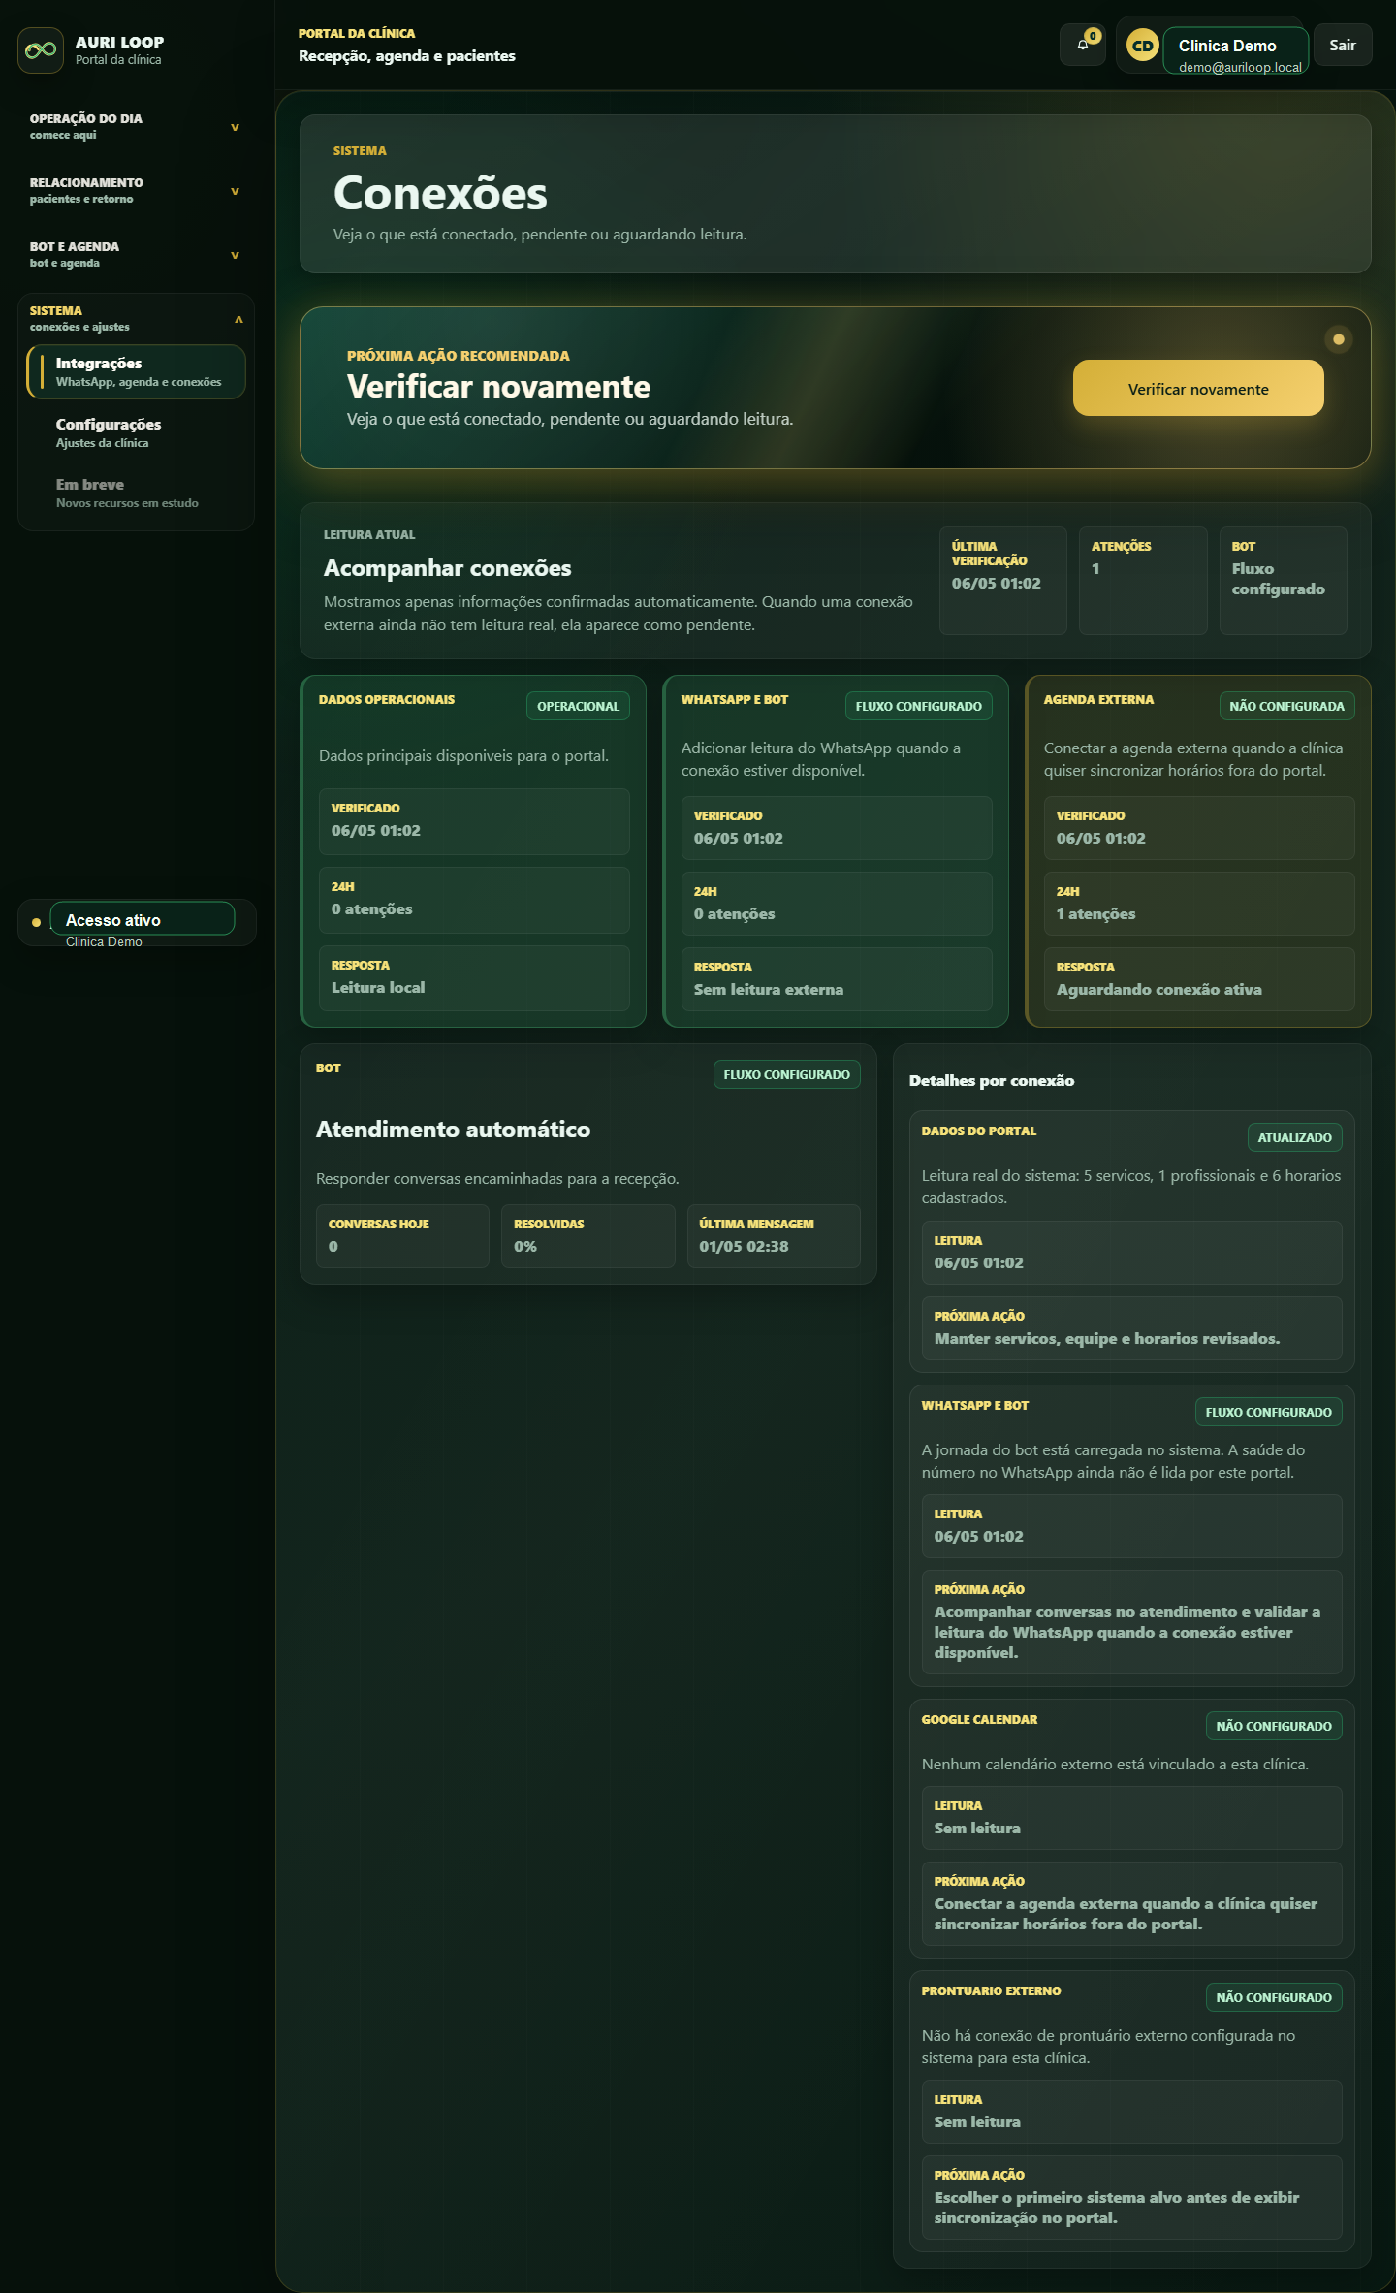The width and height of the screenshot is (1396, 2293).
Task: Open Configurações menu item
Action: 137,432
